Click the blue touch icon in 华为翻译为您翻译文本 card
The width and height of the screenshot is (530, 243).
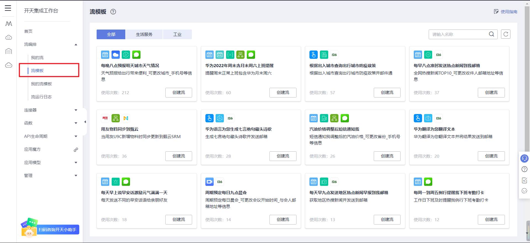[418, 118]
